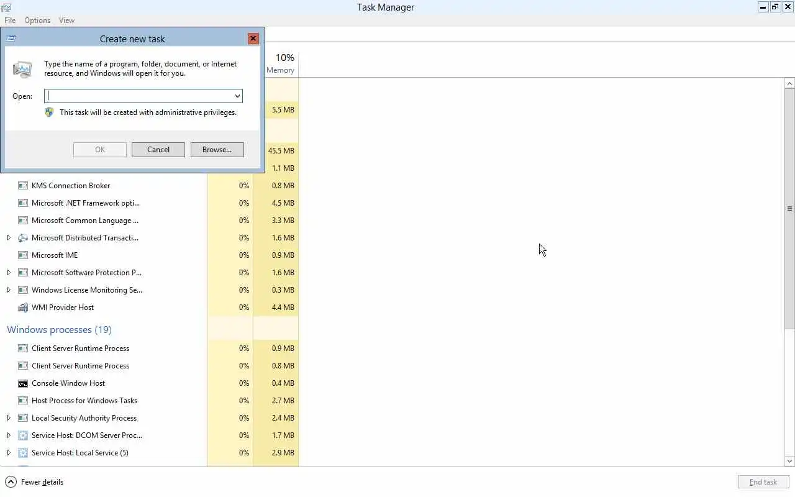Open the View menu
The image size is (795, 497).
66,21
